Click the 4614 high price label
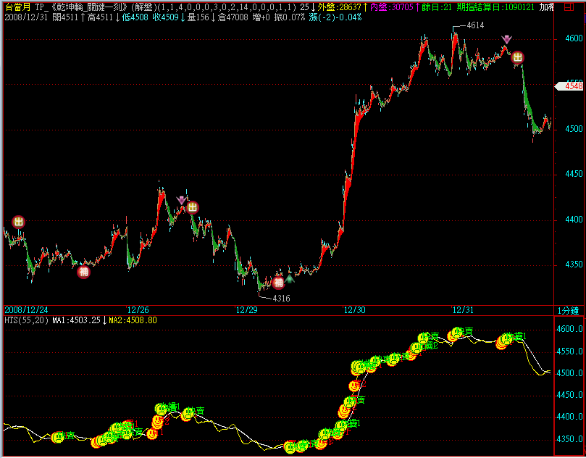This screenshot has width=586, height=458. pyautogui.click(x=475, y=25)
